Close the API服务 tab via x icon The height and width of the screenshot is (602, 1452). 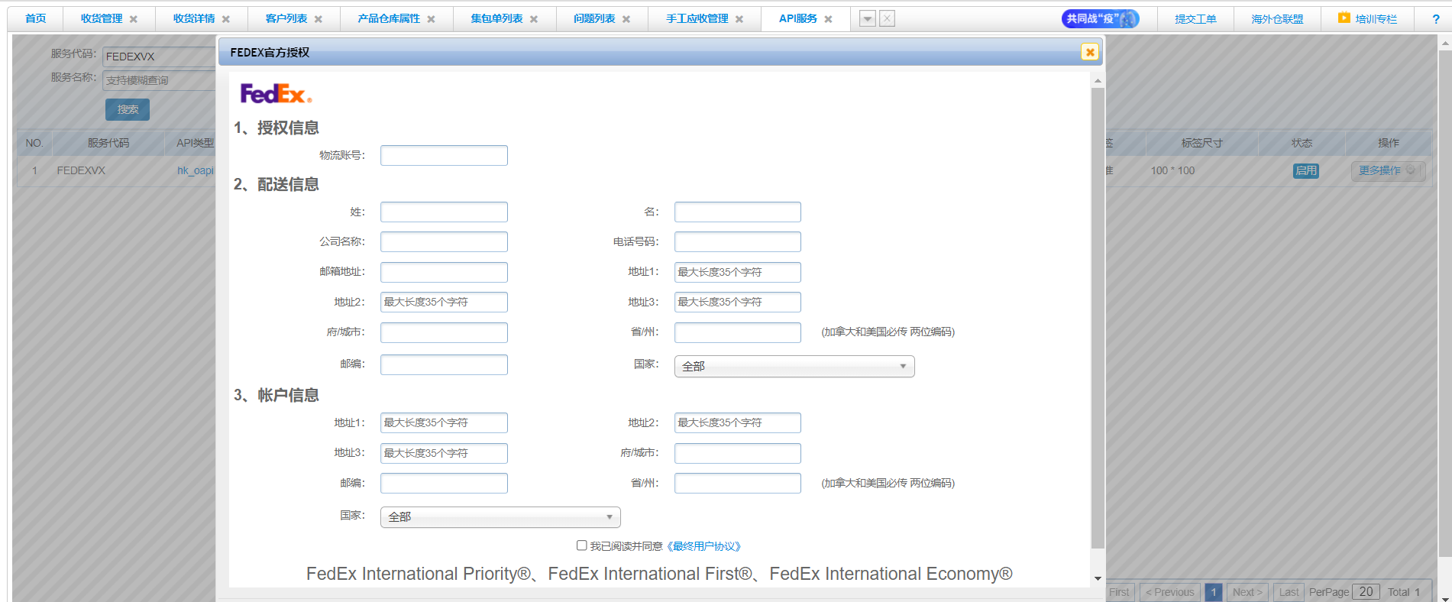[828, 19]
